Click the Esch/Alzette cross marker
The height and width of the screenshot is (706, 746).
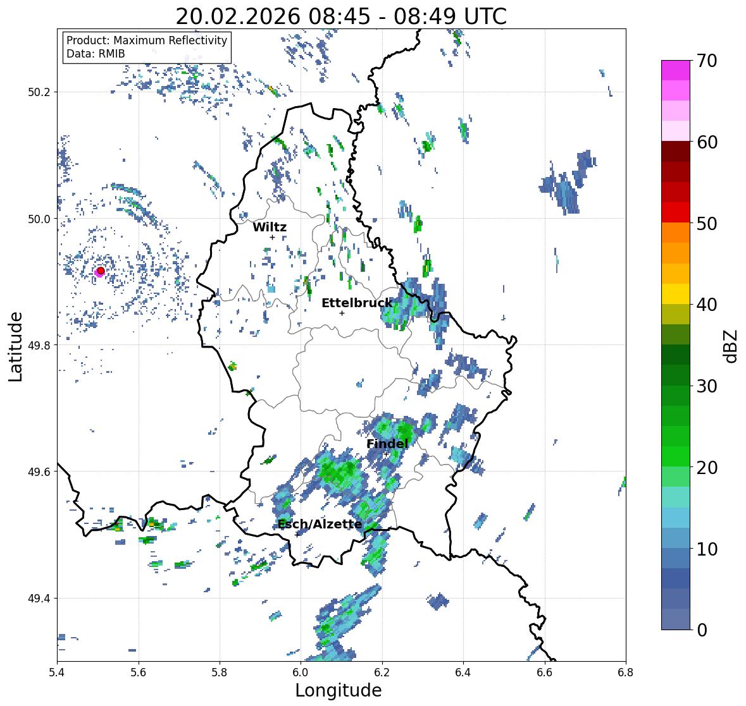coord(297,535)
